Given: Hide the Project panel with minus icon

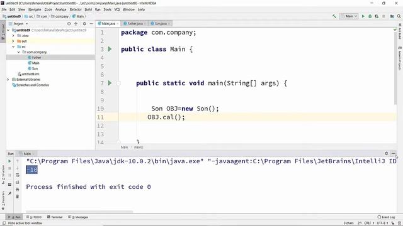Looking at the screenshot, I should click(x=91, y=24).
